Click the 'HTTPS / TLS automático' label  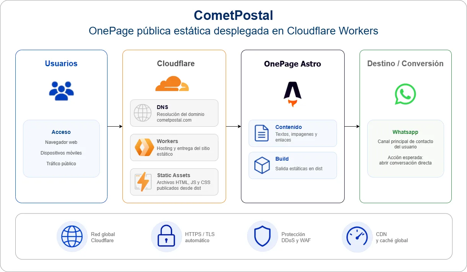pyautogui.click(x=200, y=238)
